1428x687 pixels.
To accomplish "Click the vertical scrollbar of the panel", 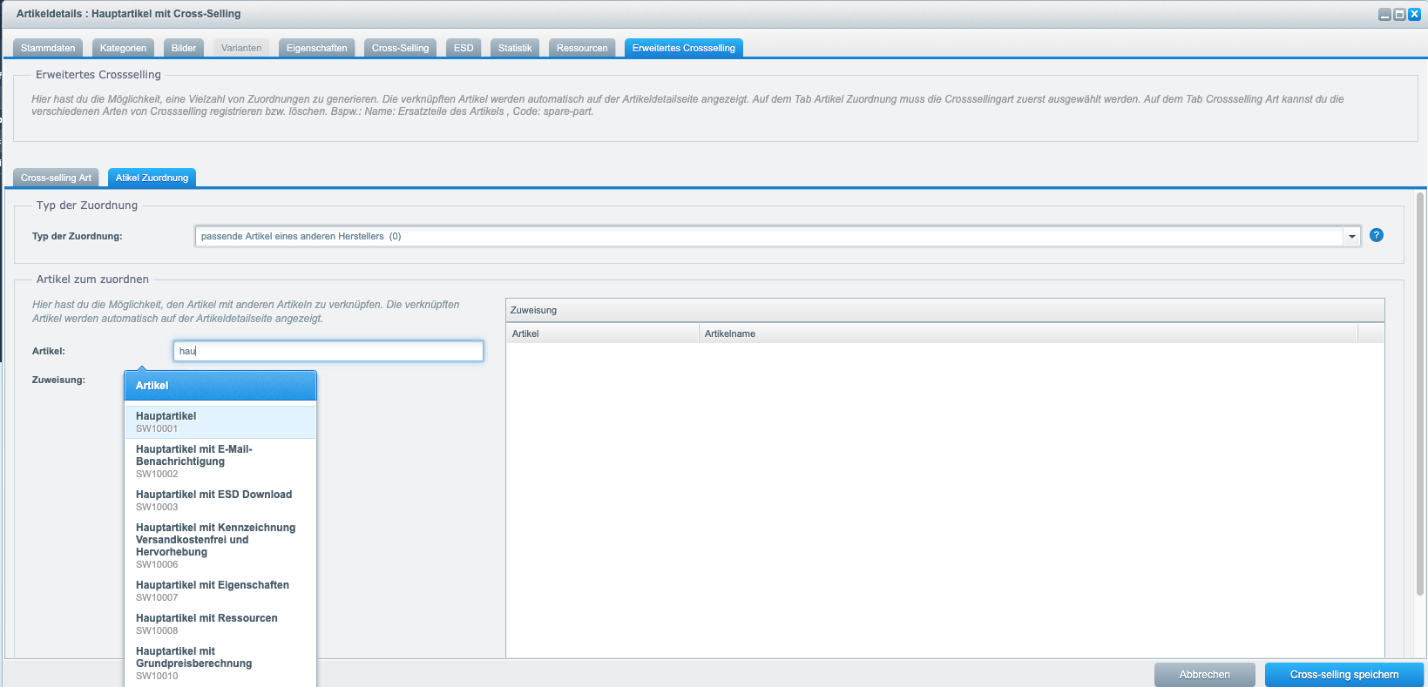I will 1420,396.
